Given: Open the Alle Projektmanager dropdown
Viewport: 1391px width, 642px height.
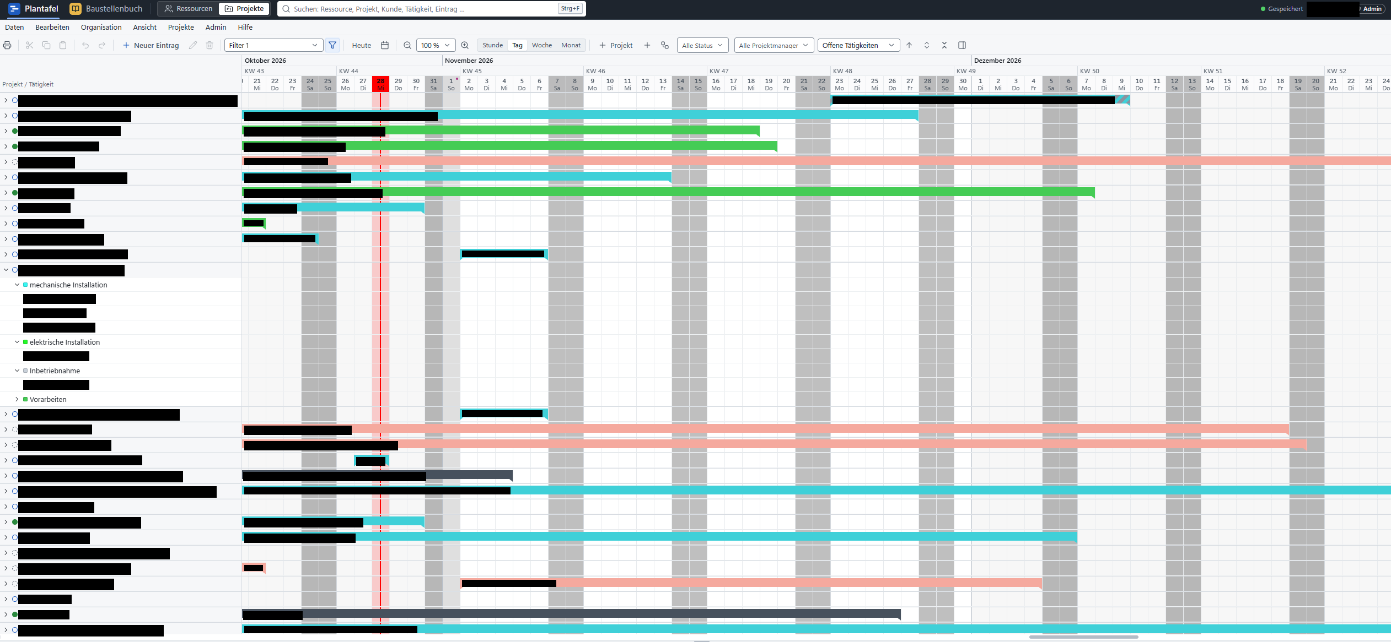Looking at the screenshot, I should click(774, 45).
